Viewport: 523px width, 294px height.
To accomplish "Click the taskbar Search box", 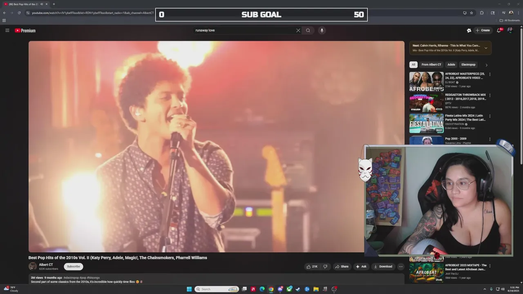I will (217, 289).
